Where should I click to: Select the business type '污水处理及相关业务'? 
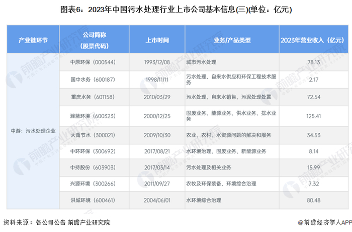coord(209,167)
